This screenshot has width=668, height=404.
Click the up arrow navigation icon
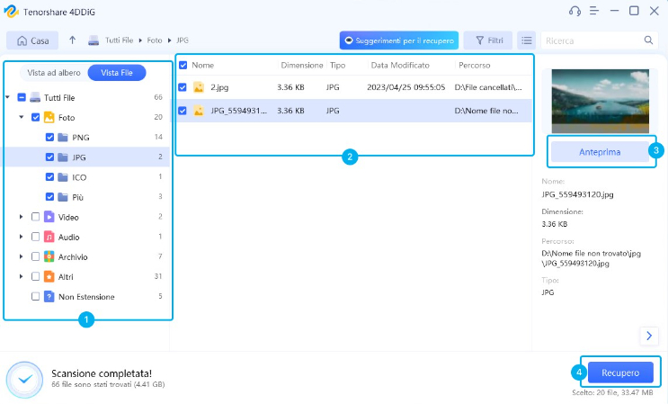(x=72, y=40)
